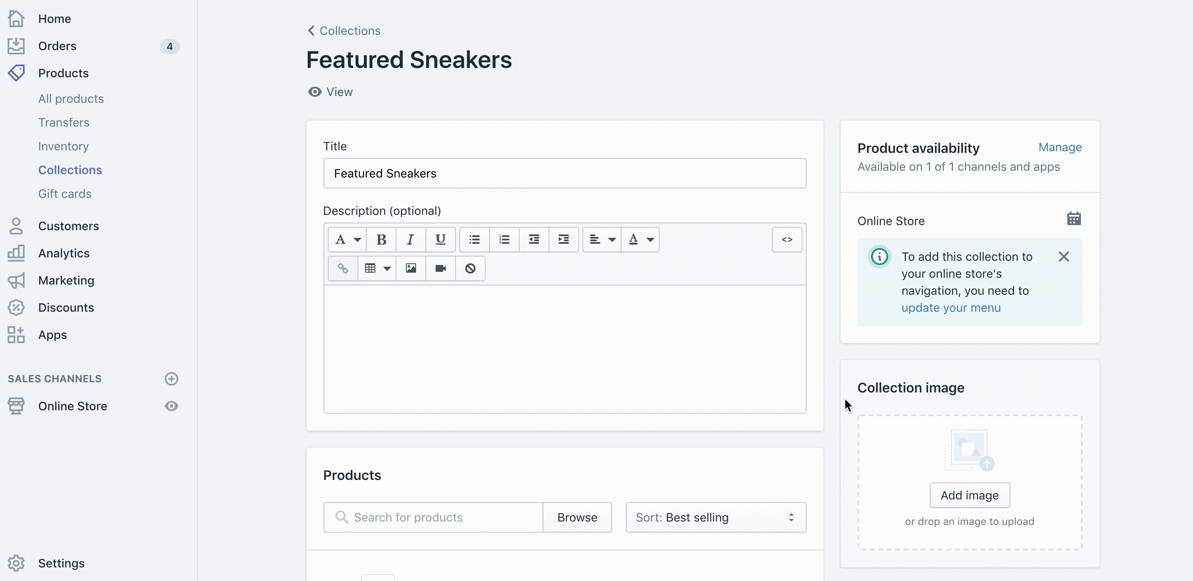Open Inventory in Products submenu
1193x581 pixels.
[63, 147]
